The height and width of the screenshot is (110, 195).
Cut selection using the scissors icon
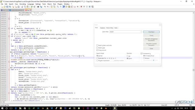[22, 7]
